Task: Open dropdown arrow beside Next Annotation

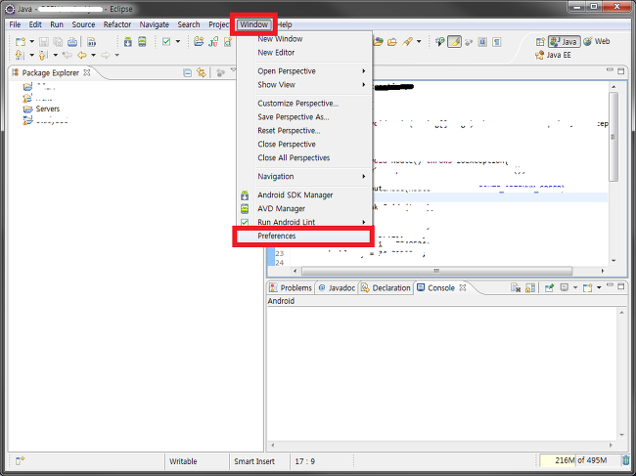Action: pos(31,55)
